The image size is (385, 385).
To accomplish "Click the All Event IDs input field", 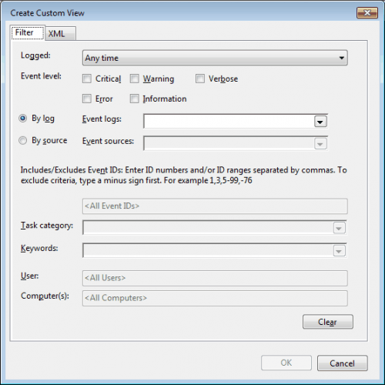I will point(215,206).
